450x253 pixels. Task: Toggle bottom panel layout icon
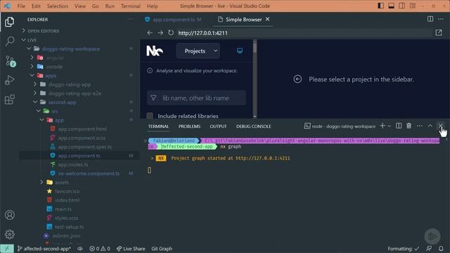point(391,6)
